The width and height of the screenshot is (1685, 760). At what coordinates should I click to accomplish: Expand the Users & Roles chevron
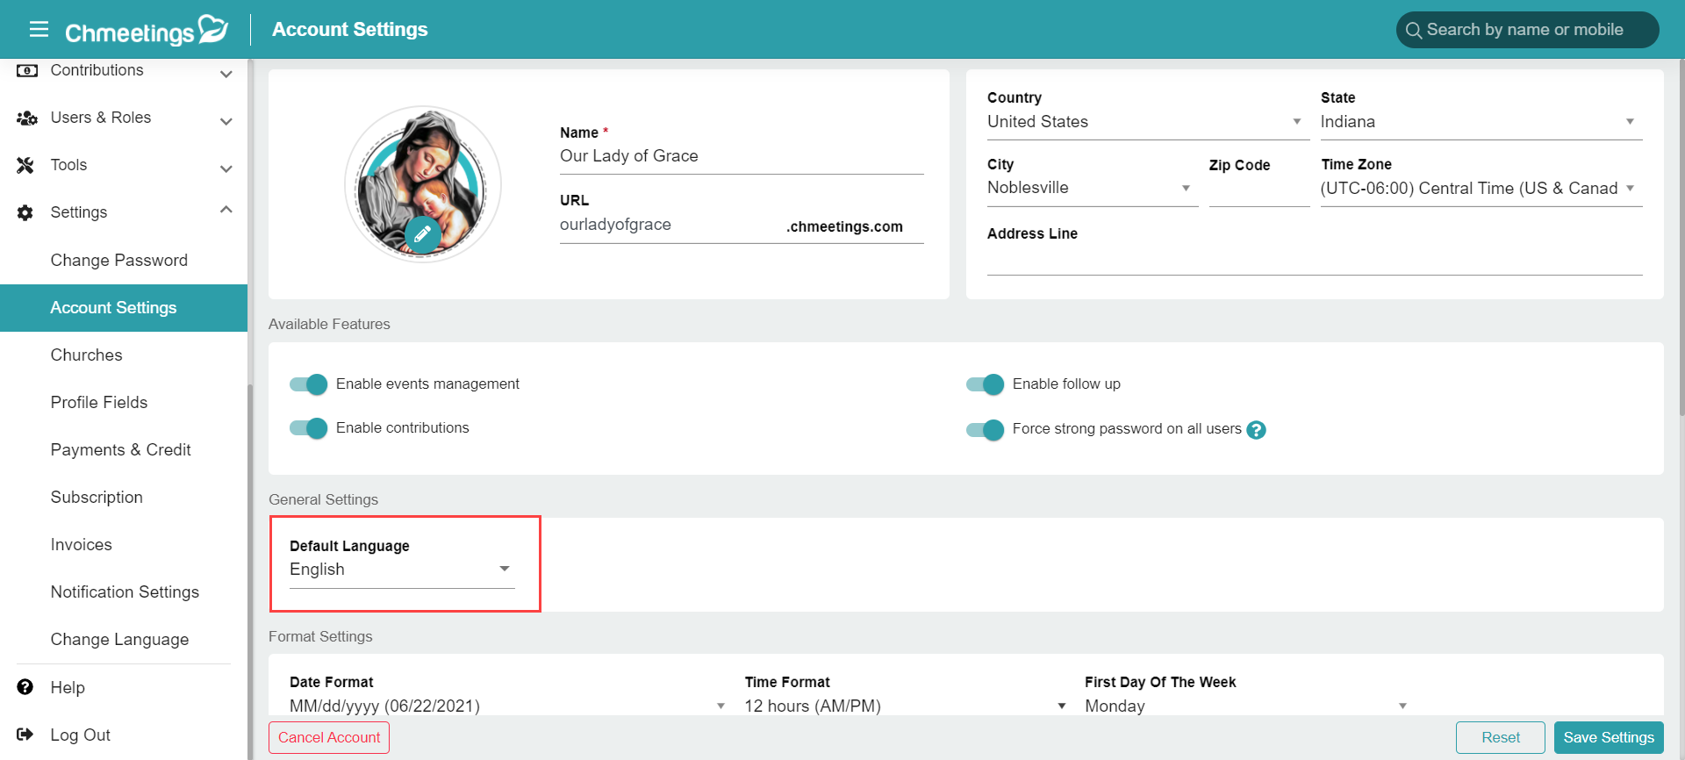pyautogui.click(x=226, y=121)
